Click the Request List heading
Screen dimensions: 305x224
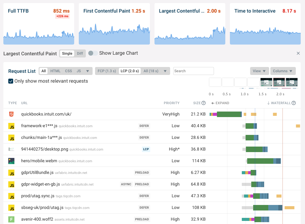click(22, 71)
